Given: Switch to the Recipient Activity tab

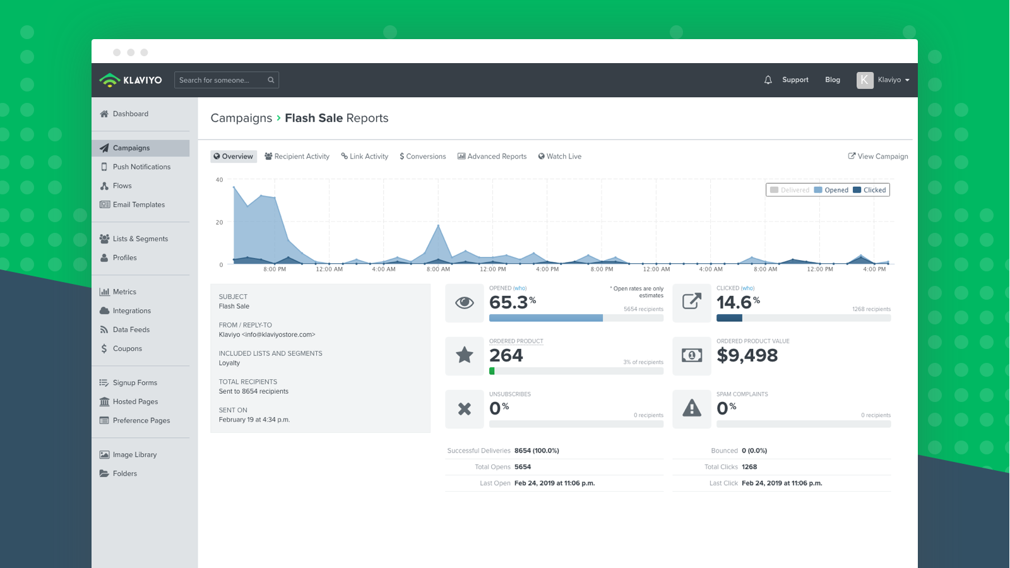Looking at the screenshot, I should [x=297, y=156].
